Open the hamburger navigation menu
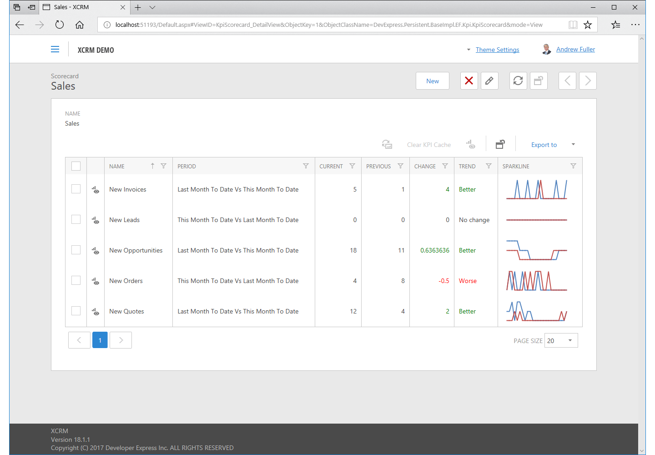 click(x=55, y=50)
